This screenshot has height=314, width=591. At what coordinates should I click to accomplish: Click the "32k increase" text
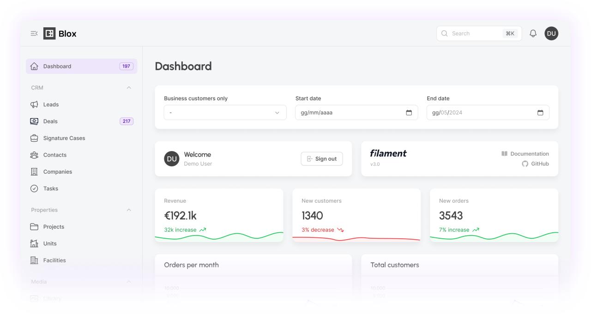point(180,230)
